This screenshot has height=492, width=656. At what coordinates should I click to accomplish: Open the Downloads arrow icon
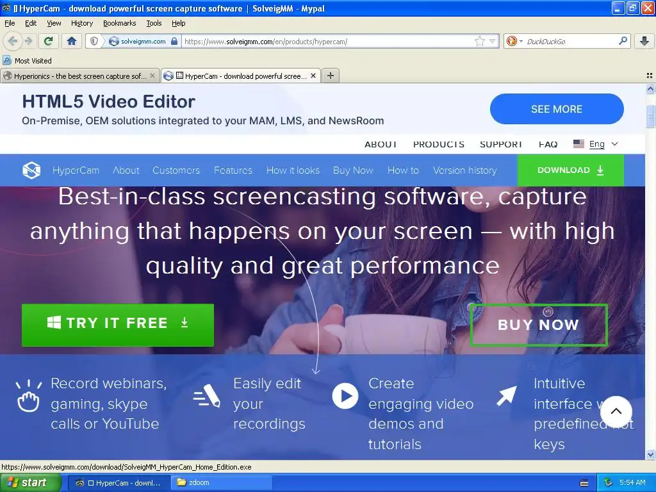[644, 41]
